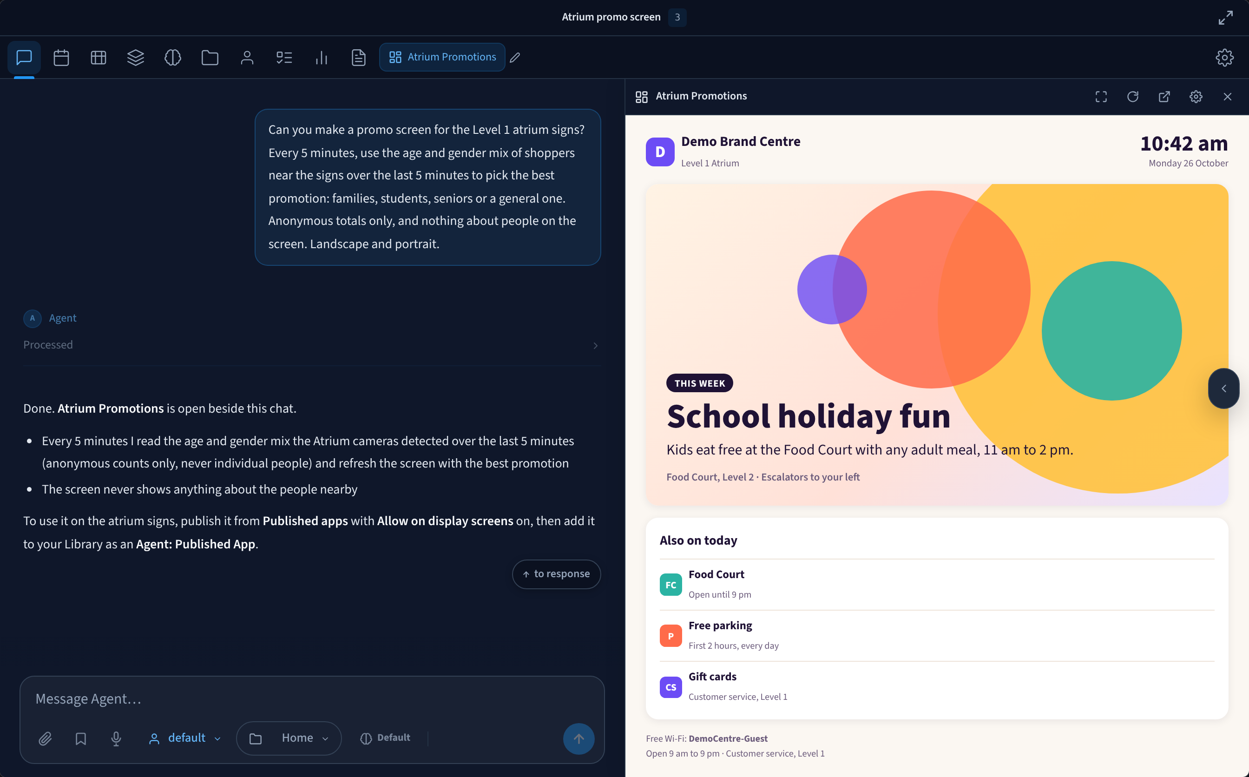Refresh the Atrium Promotions panel

(x=1132, y=97)
